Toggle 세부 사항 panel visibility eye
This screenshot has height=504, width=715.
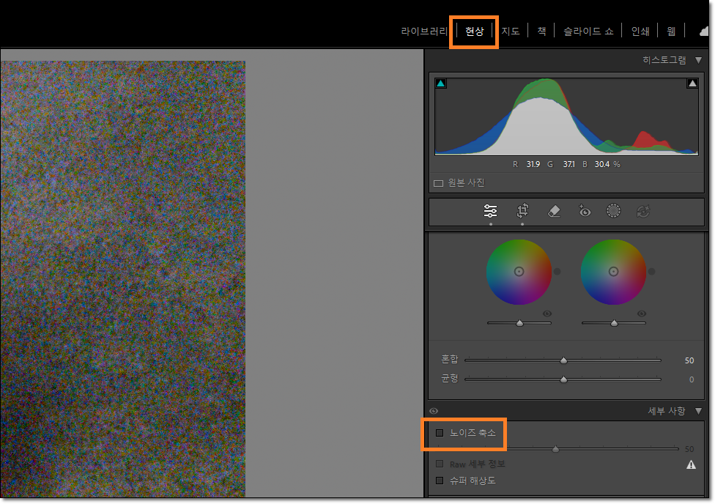coord(433,411)
